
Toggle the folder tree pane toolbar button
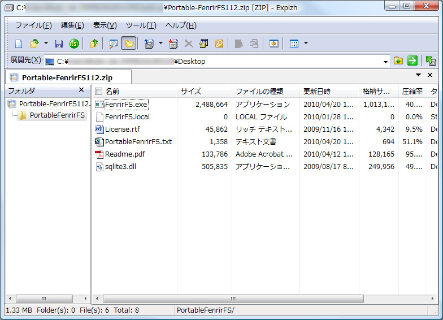128,44
